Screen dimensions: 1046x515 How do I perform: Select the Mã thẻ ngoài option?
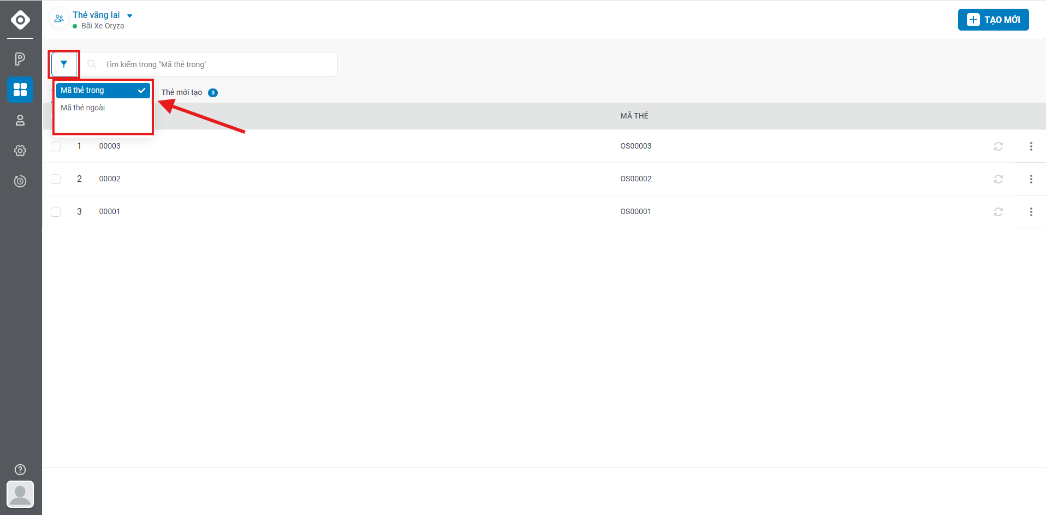pyautogui.click(x=103, y=108)
